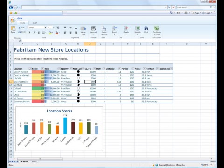
Task: Click the Redo arrow
Action: [21, 18]
